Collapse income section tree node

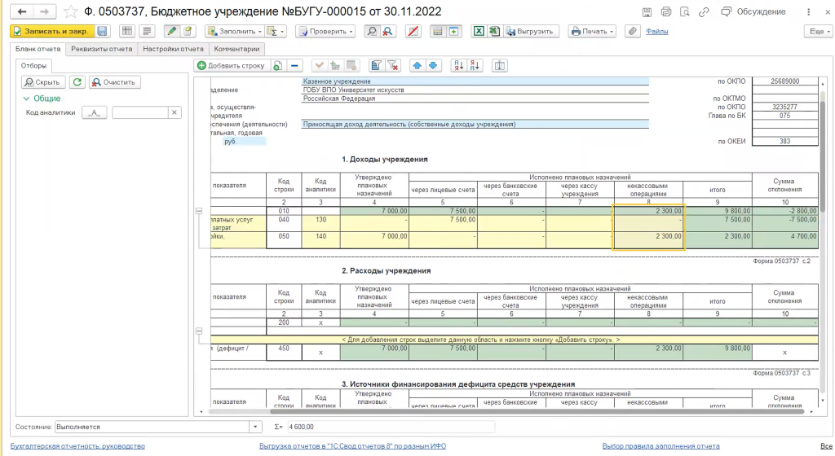[198, 212]
